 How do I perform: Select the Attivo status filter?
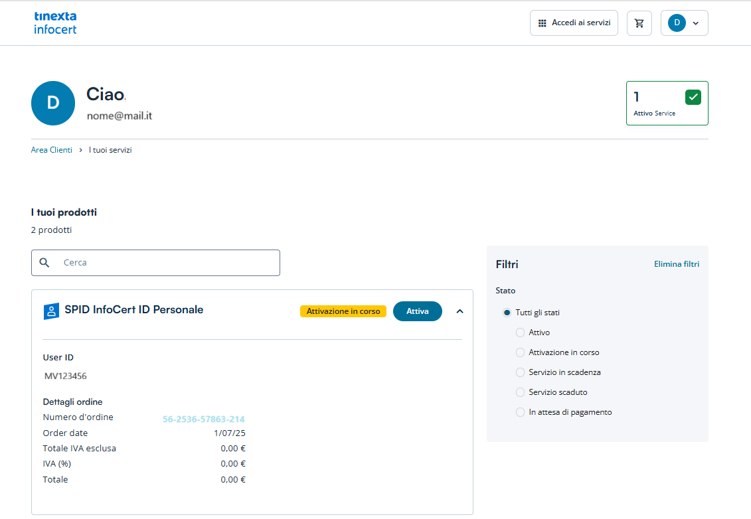pos(521,333)
